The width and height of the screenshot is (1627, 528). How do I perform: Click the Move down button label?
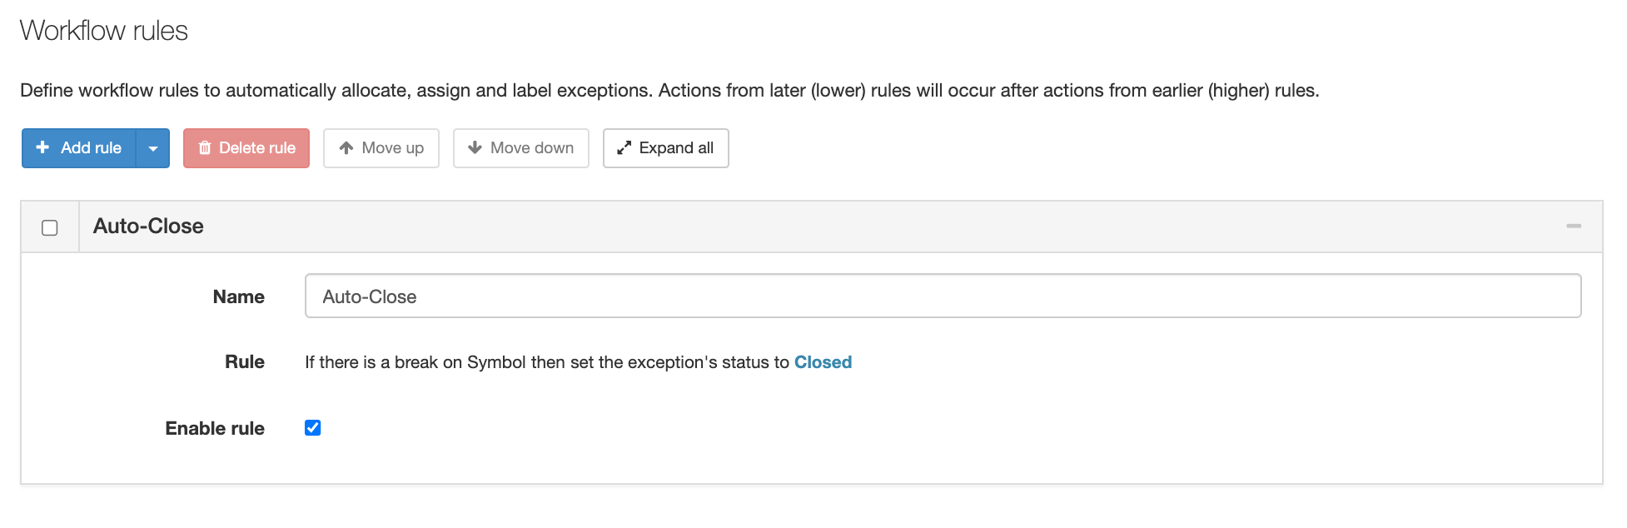(x=532, y=147)
